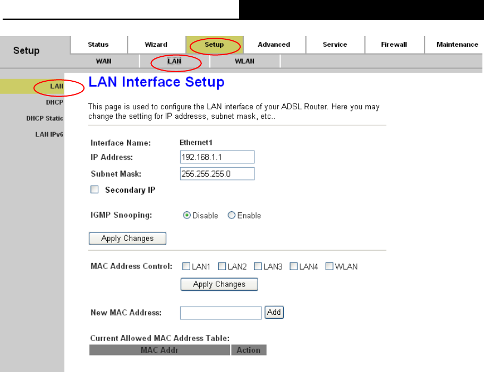Switch to the Advanced tab
This screenshot has height=372, width=484.
click(x=274, y=45)
